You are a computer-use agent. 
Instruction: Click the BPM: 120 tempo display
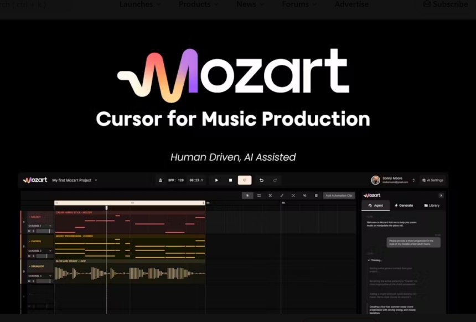pos(176,180)
